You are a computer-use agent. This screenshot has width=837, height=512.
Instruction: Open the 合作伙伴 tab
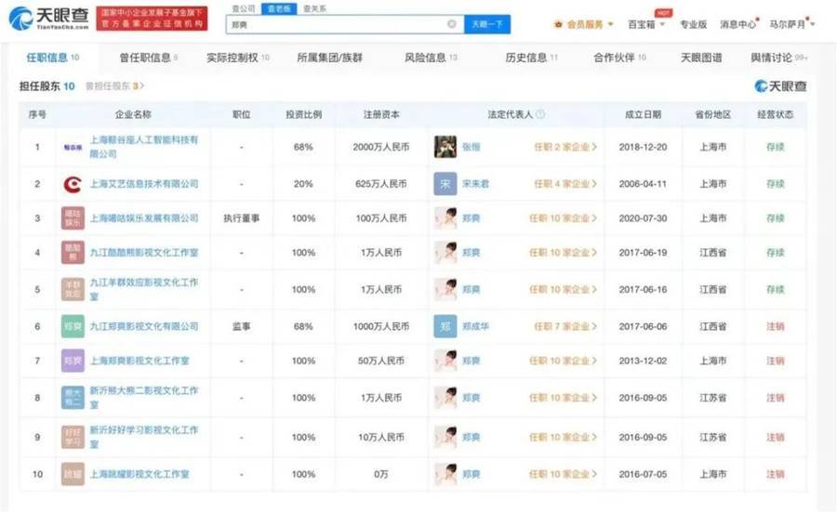coord(619,58)
